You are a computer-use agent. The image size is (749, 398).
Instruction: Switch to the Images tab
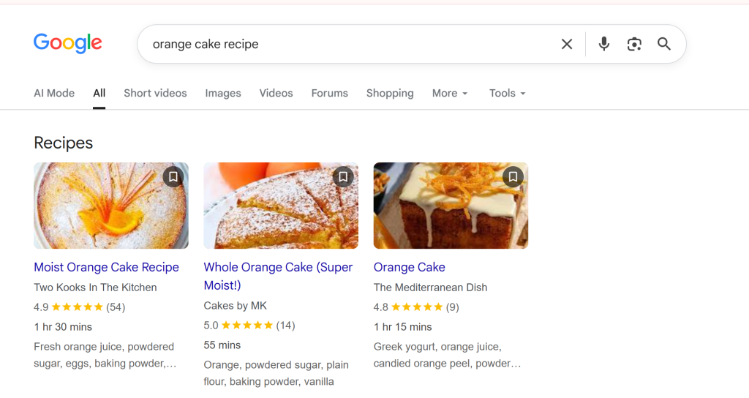(x=223, y=93)
